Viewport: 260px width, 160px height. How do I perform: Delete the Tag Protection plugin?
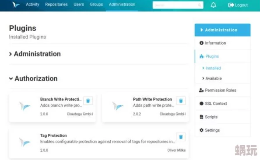[181, 137]
